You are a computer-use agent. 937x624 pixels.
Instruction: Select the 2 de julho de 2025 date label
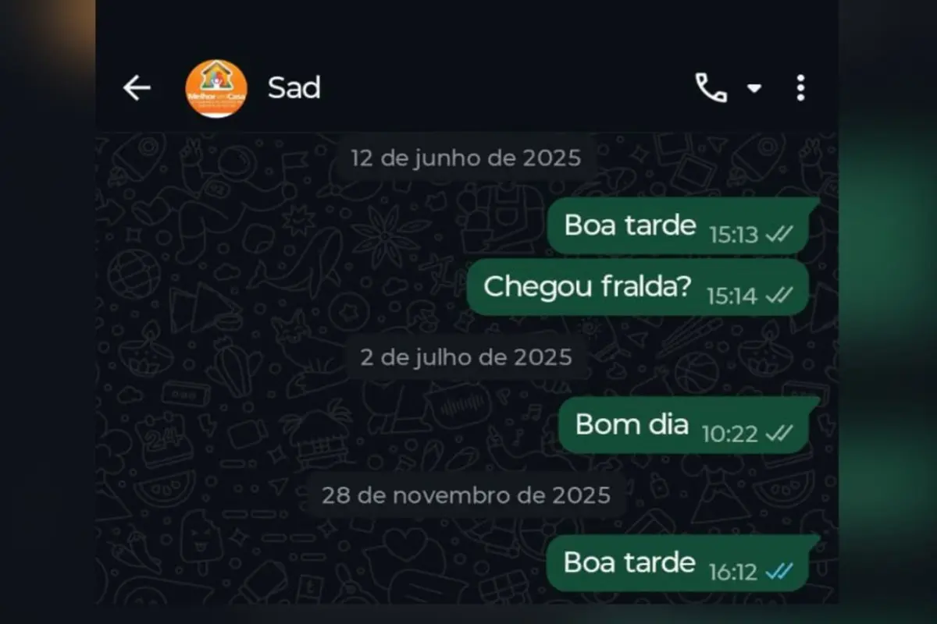pyautogui.click(x=466, y=357)
